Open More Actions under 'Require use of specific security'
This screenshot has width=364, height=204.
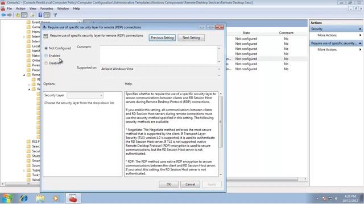pos(327,49)
